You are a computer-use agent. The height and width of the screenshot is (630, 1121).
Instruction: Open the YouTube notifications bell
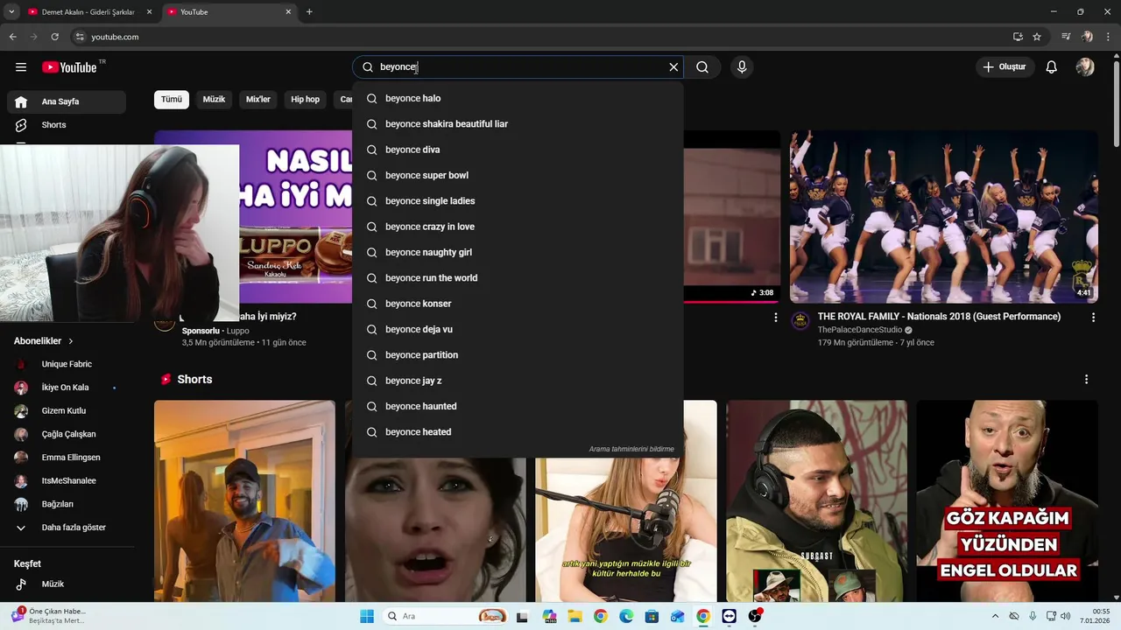[1052, 67]
